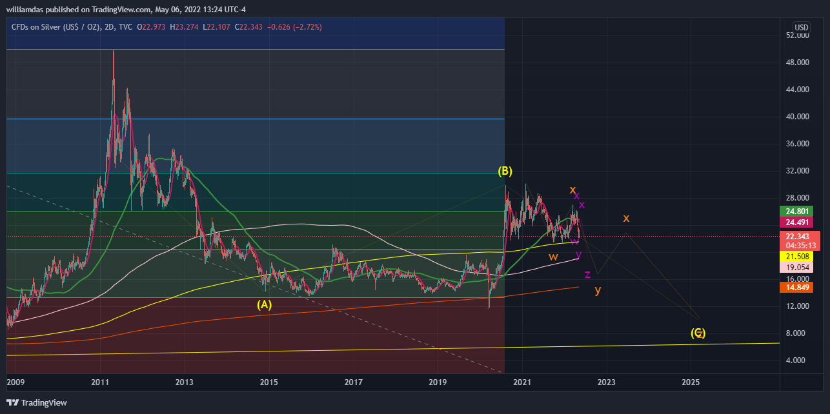Viewport: 830px width, 414px height.
Task: Click the 2025 year on time axis
Action: coord(691,382)
